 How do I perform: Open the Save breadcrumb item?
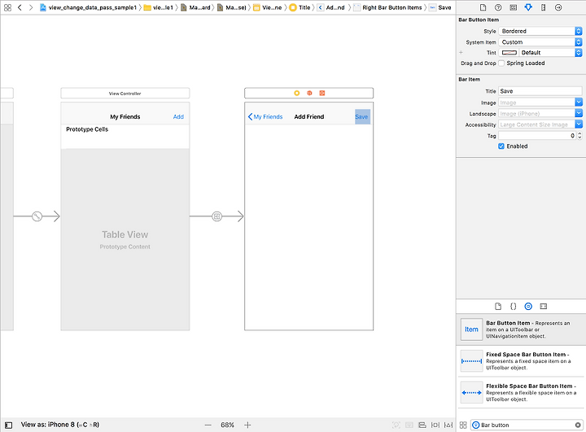click(439, 7)
